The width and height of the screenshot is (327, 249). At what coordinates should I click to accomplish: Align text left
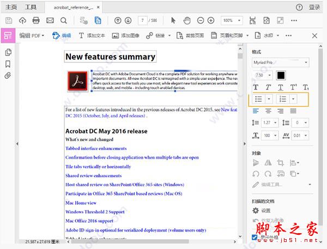tap(256, 111)
